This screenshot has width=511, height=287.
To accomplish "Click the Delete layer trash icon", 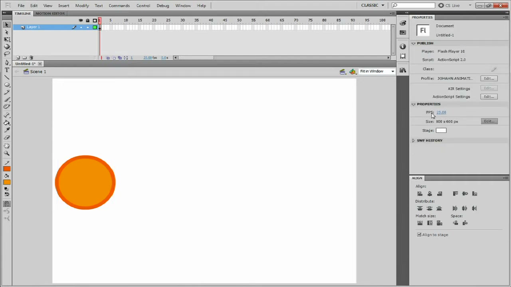I will point(32,58).
